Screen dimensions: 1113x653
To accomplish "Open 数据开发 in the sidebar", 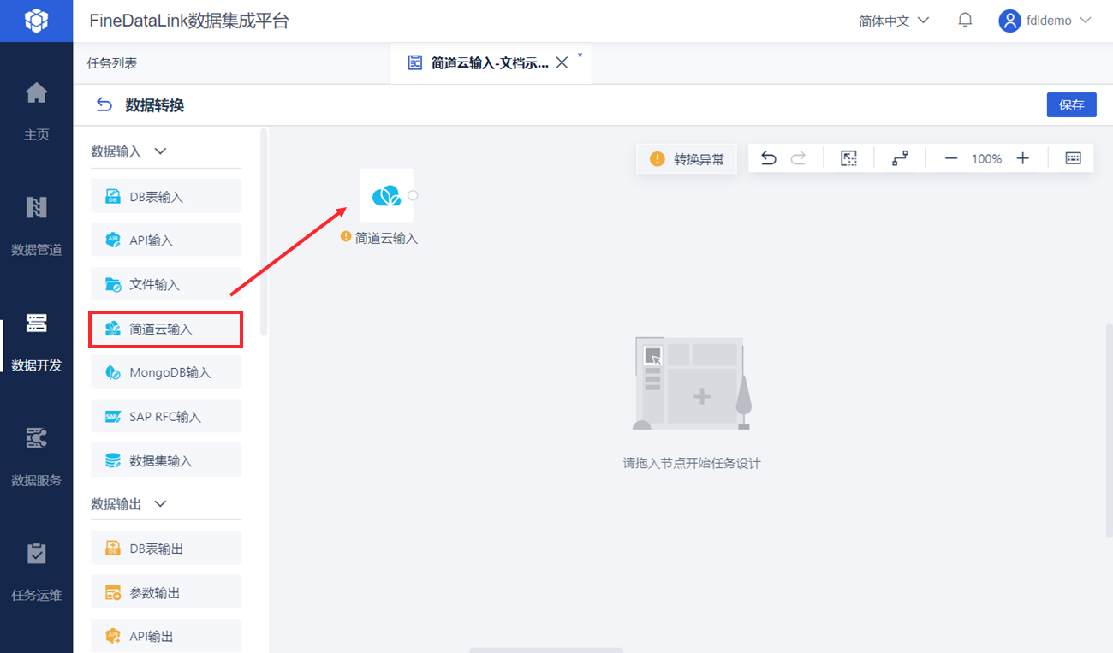I will [36, 341].
